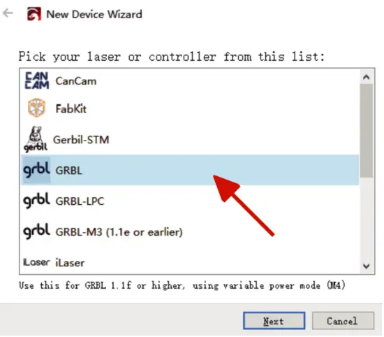Click the iLaser logo icon
384x337 pixels.
coord(36,262)
